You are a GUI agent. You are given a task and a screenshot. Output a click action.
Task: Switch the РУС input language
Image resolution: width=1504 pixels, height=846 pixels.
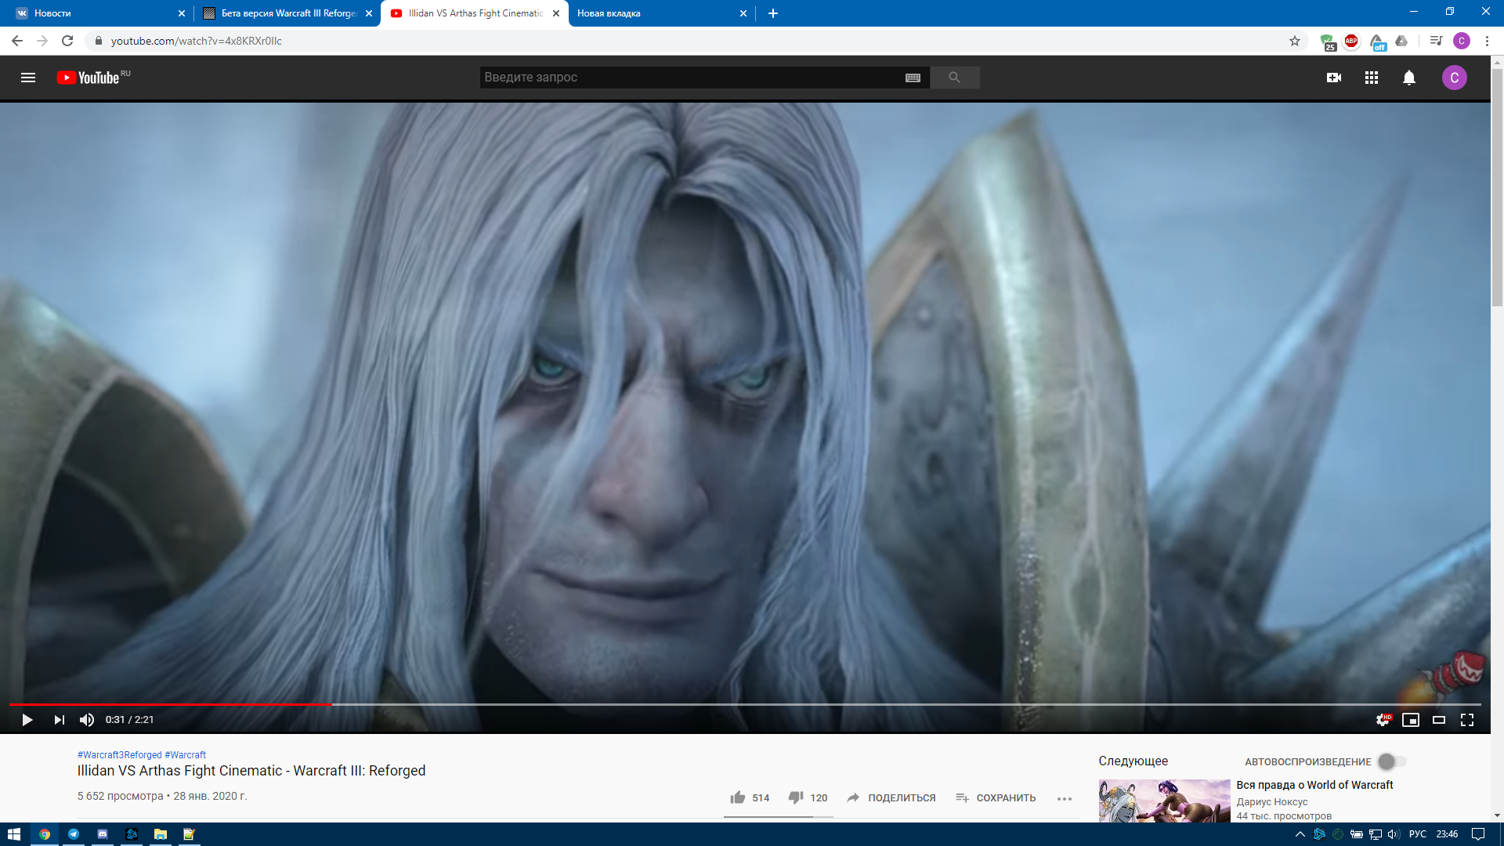pos(1418,834)
